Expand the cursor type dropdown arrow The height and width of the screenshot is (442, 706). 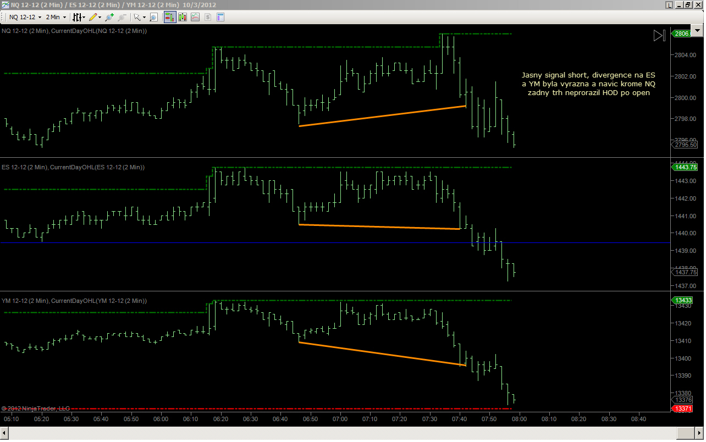click(x=144, y=17)
